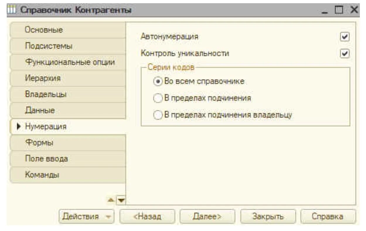
Task: Choose the В пределах подчинения radio option
Action: (158, 98)
